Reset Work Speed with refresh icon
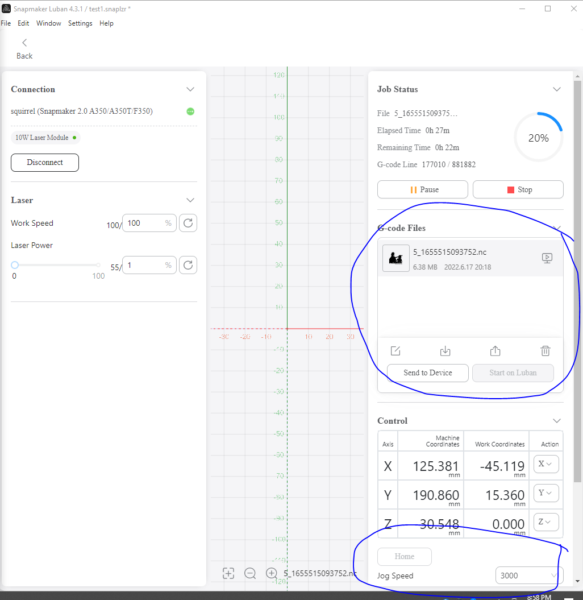This screenshot has width=583, height=600. tap(188, 223)
